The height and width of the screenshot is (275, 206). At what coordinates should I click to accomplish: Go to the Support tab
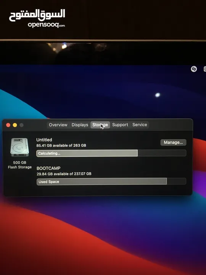tap(120, 125)
